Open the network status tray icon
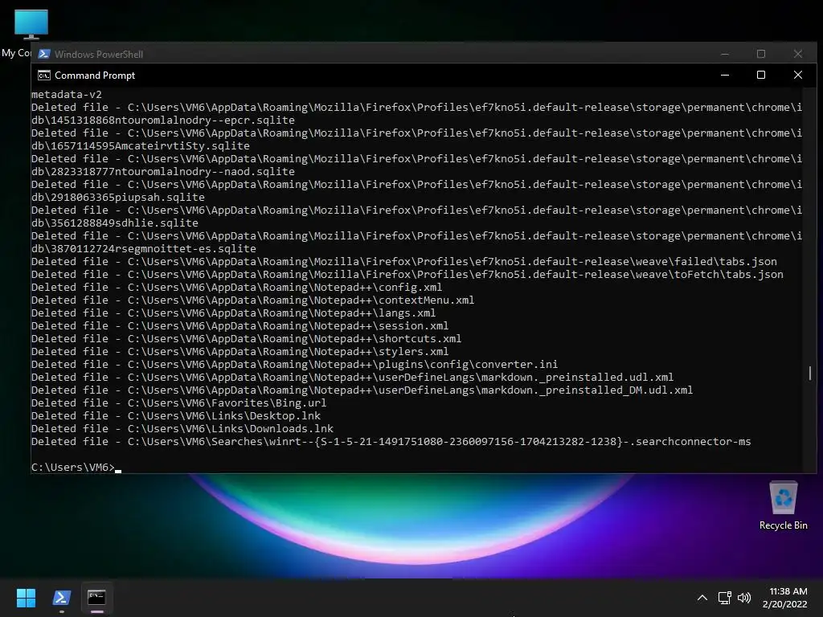Viewport: 823px width, 617px height. click(725, 598)
